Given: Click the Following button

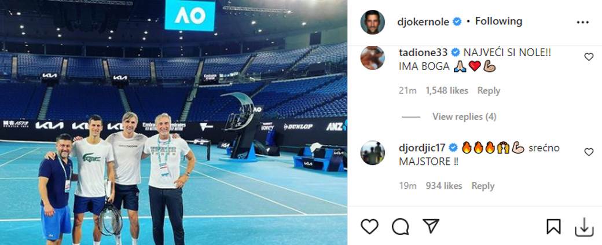Looking at the screenshot, I should pyautogui.click(x=498, y=21).
